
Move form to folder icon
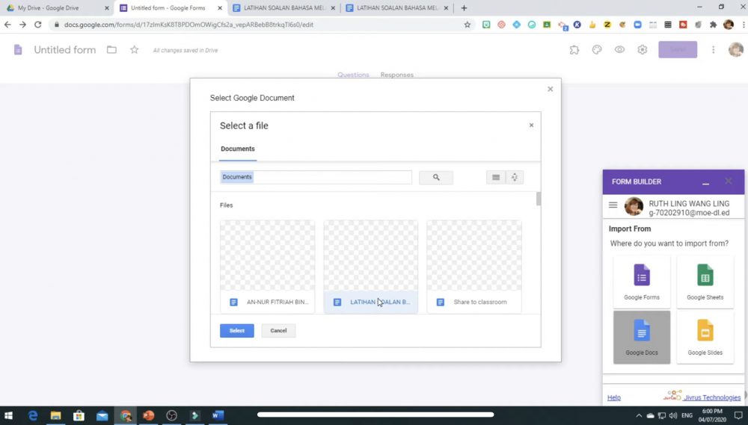[111, 49]
